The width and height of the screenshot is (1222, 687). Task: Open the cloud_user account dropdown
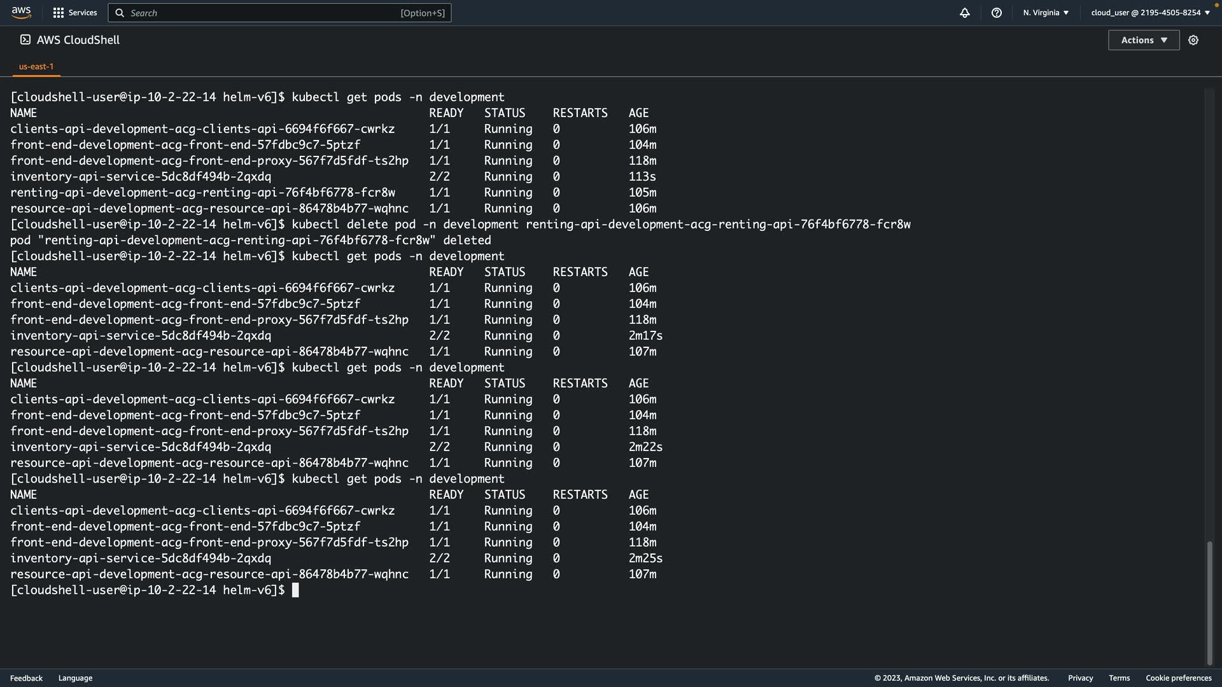click(x=1150, y=13)
